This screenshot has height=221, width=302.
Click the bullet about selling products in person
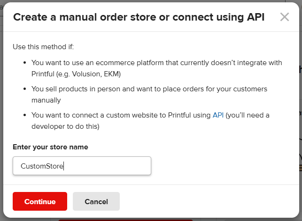coord(149,95)
